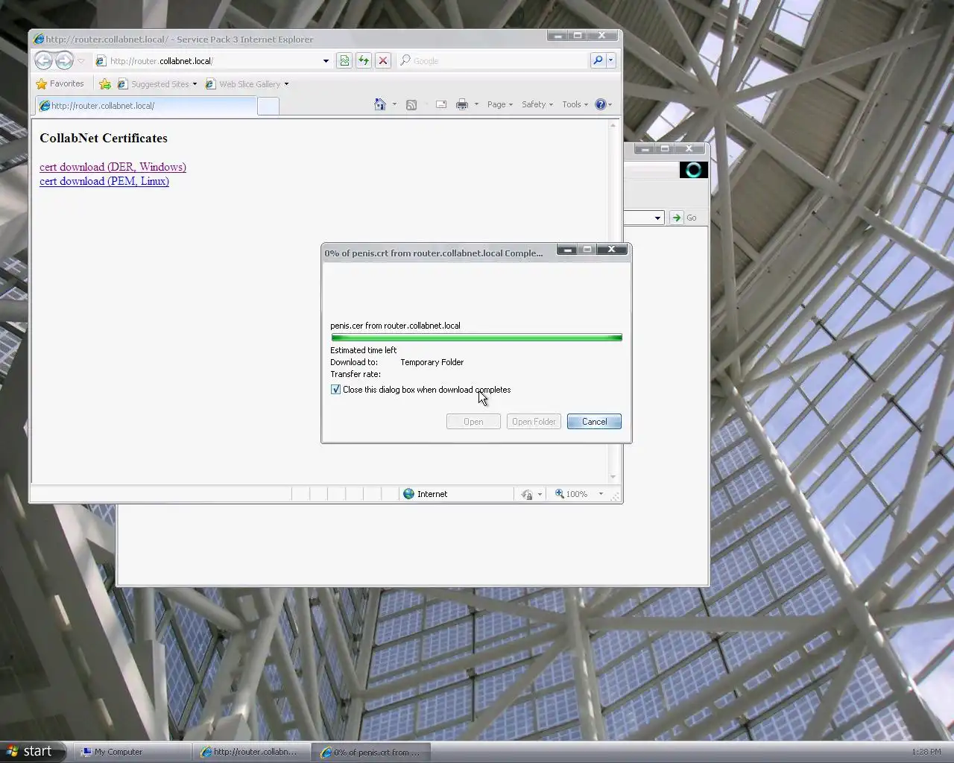Image resolution: width=954 pixels, height=763 pixels.
Task: Click Go button in background window
Action: tap(683, 218)
